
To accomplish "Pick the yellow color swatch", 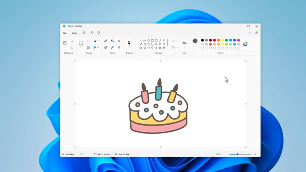I will [223, 40].
